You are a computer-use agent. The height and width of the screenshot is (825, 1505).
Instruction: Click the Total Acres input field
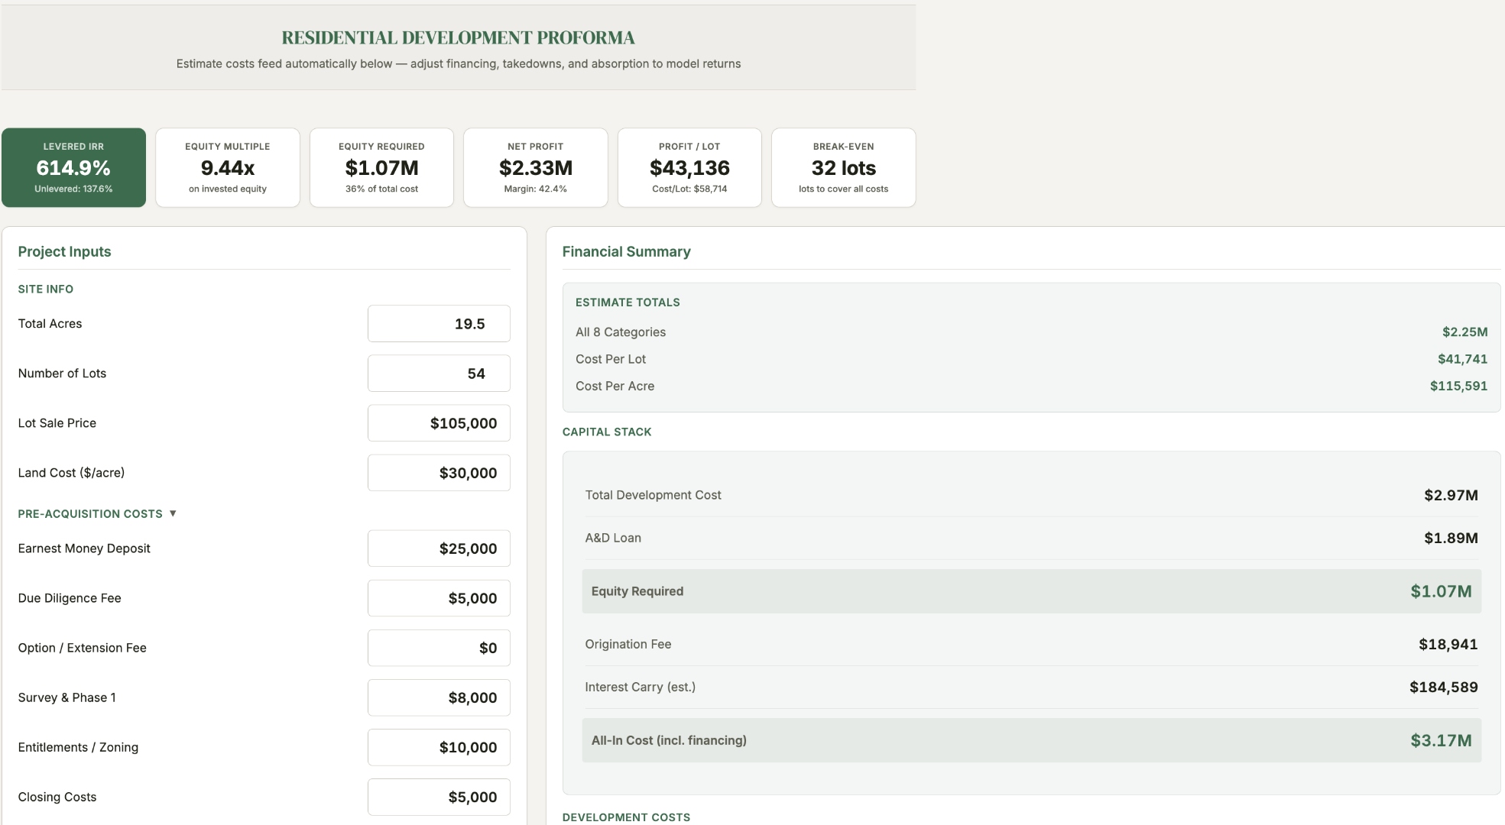pos(438,323)
